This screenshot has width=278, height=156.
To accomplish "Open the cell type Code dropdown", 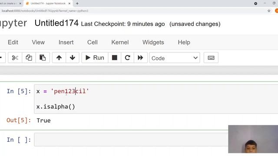I will point(175,58).
